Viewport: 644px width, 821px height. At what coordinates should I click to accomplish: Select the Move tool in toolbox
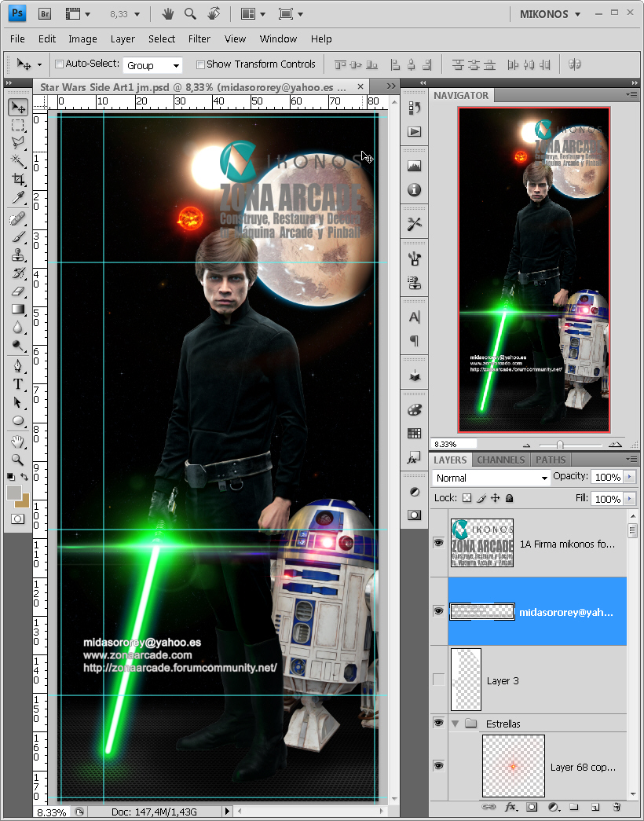[x=18, y=108]
